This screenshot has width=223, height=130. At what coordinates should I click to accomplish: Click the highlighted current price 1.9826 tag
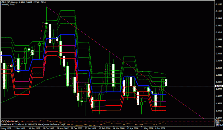point(219,86)
